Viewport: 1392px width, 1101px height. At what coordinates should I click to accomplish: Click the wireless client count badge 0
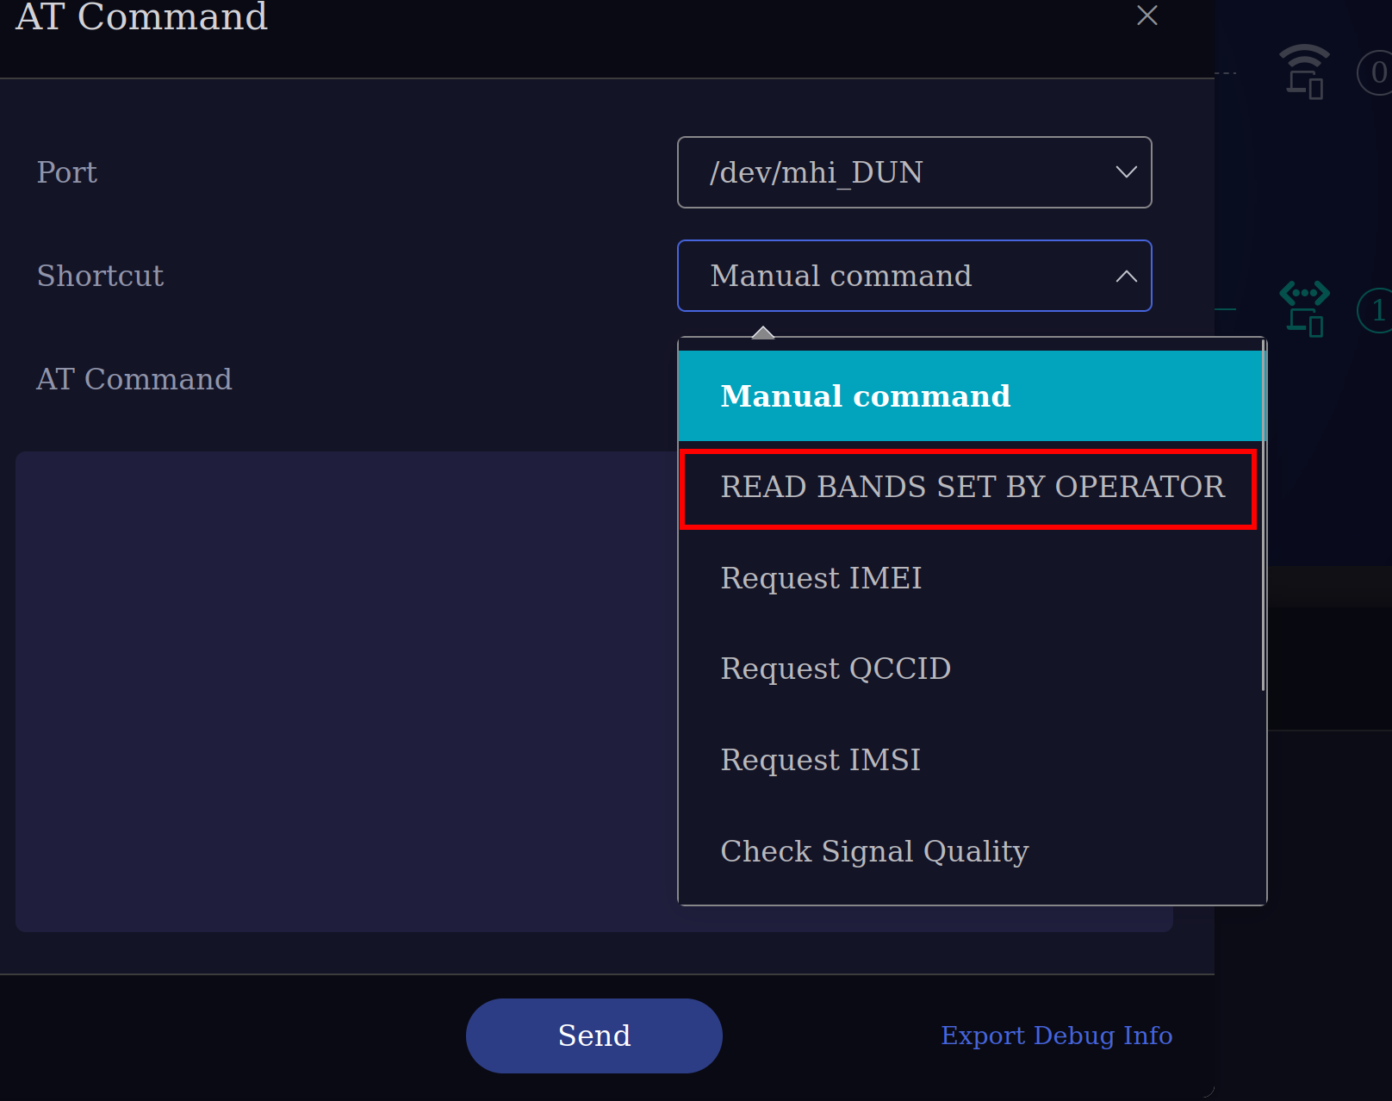click(x=1377, y=72)
